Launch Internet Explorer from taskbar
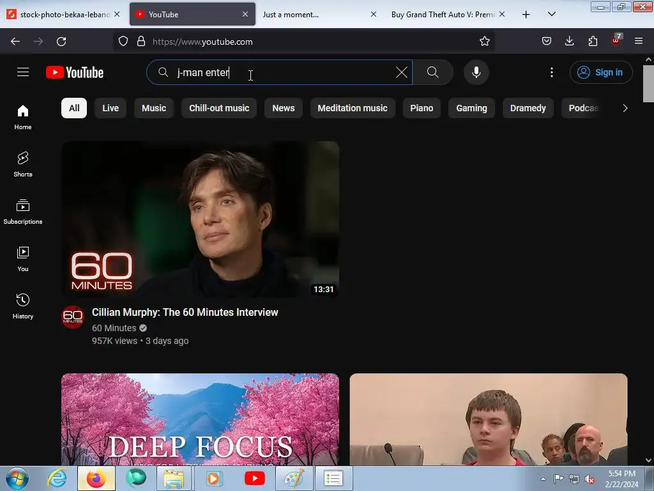The image size is (654, 491). pos(57,478)
